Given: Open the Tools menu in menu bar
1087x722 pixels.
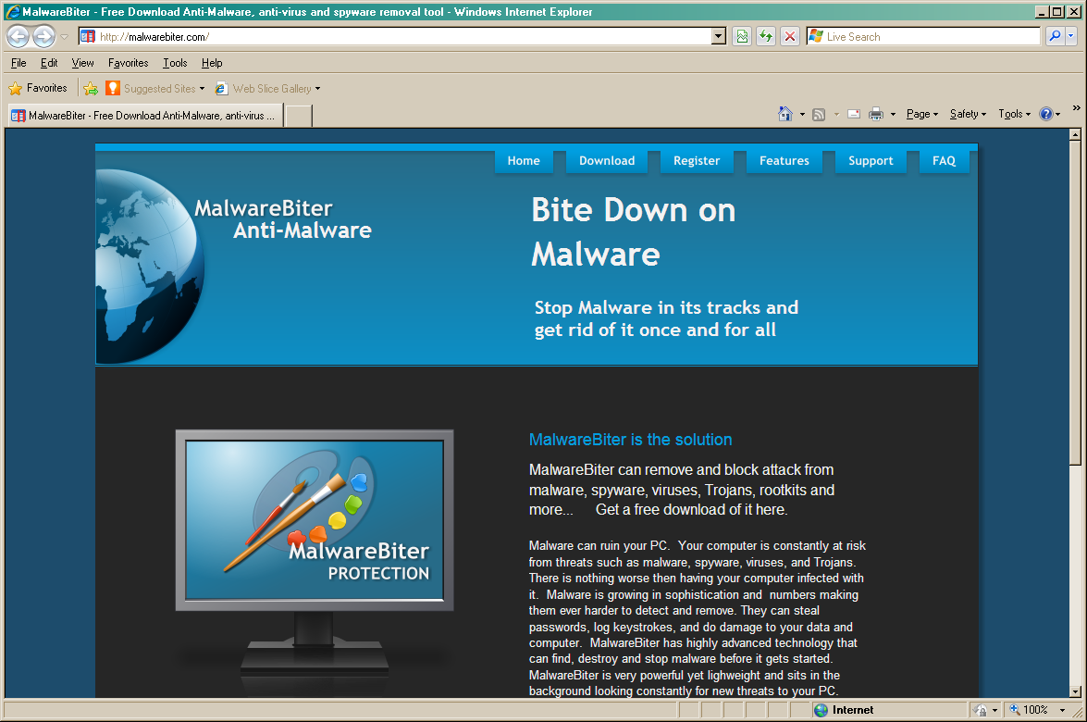Looking at the screenshot, I should coord(175,63).
